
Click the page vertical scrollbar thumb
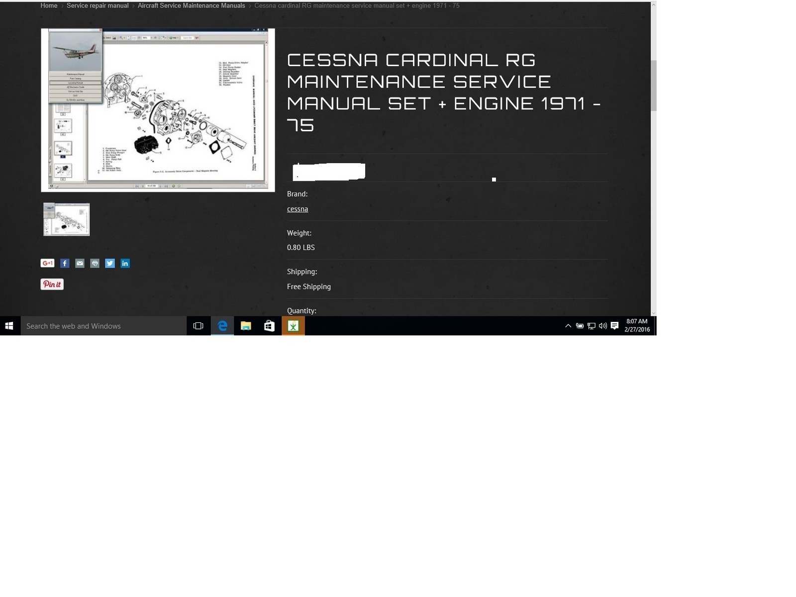pyautogui.click(x=654, y=86)
